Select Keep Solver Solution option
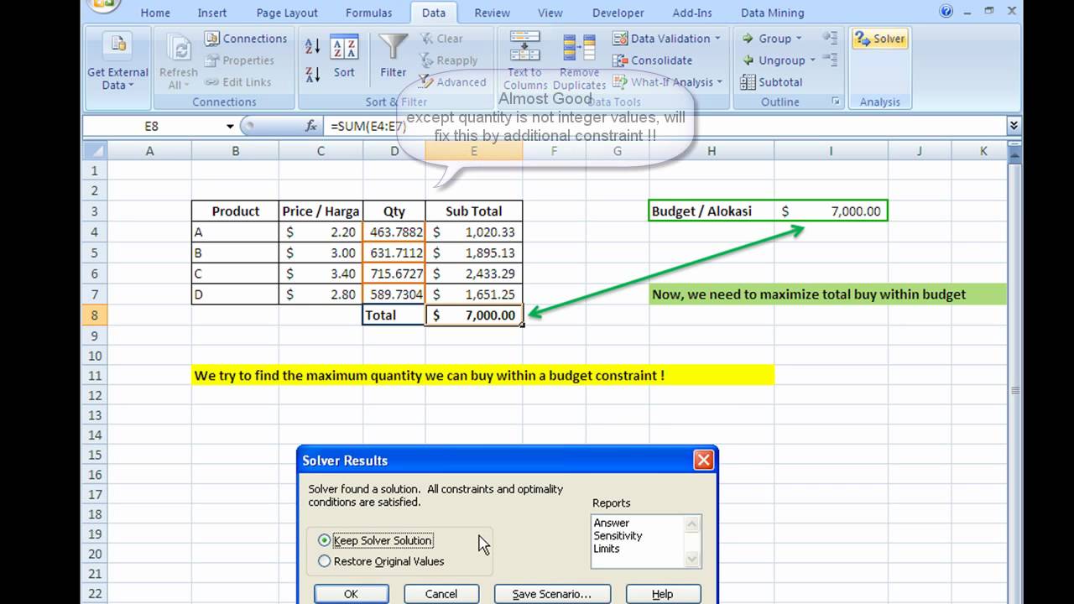This screenshot has width=1074, height=604. coord(375,540)
